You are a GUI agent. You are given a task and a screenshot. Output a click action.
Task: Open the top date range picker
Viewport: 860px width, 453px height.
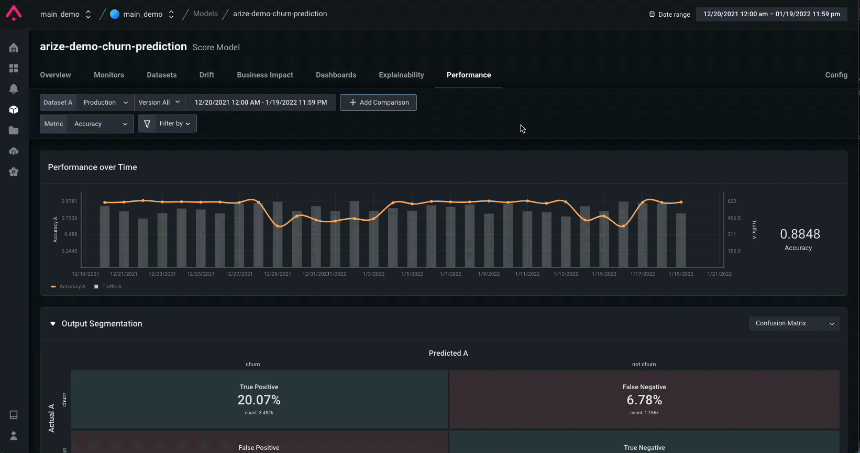pyautogui.click(x=771, y=14)
